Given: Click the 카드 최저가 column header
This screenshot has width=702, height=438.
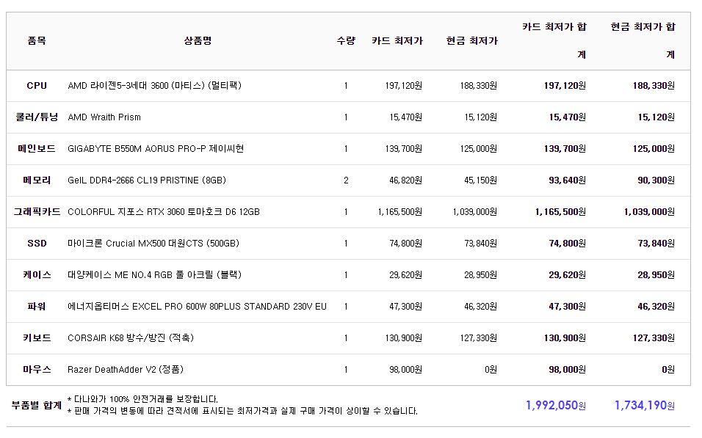Looking at the screenshot, I should point(397,41).
